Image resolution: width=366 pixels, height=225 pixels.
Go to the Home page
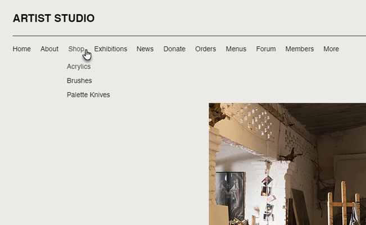click(22, 49)
